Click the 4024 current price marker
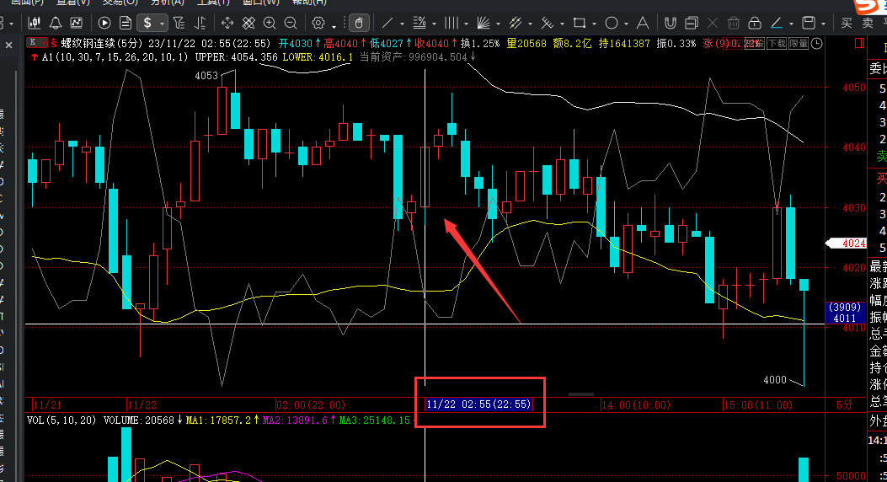 (847, 244)
